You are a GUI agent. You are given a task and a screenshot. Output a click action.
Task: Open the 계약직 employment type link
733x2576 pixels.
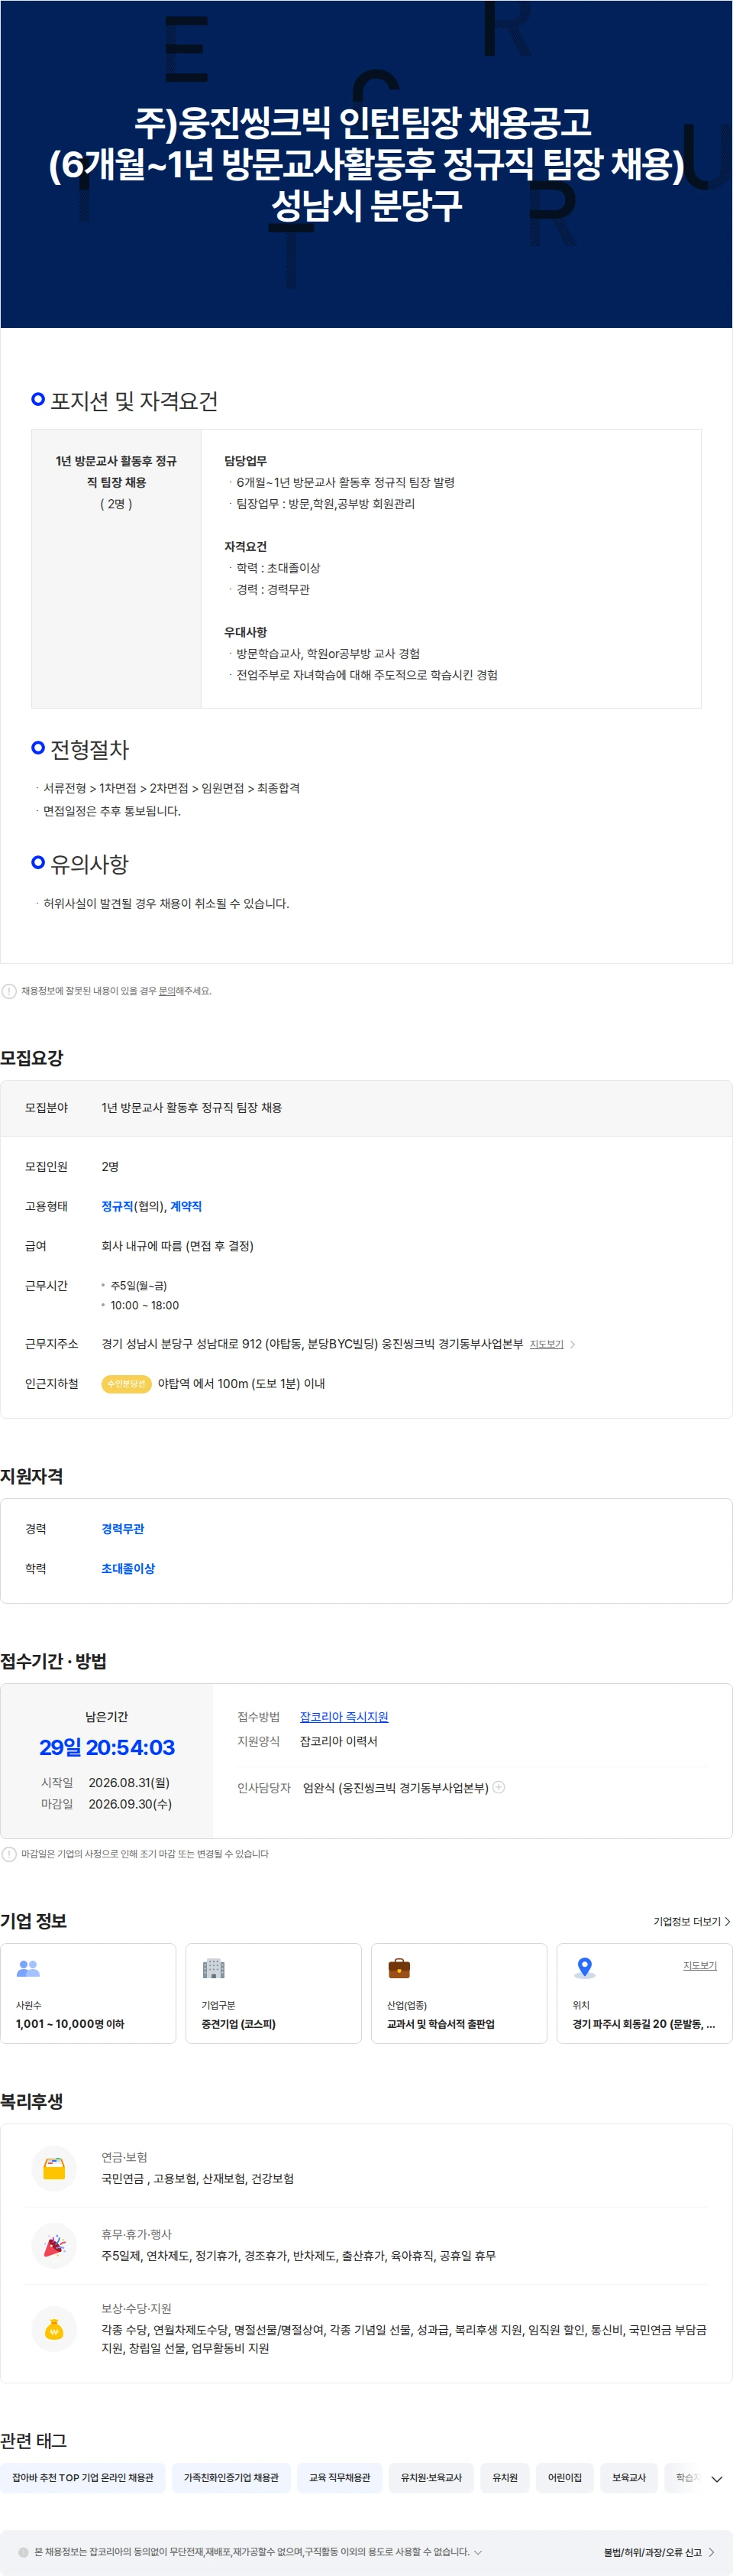point(186,1206)
